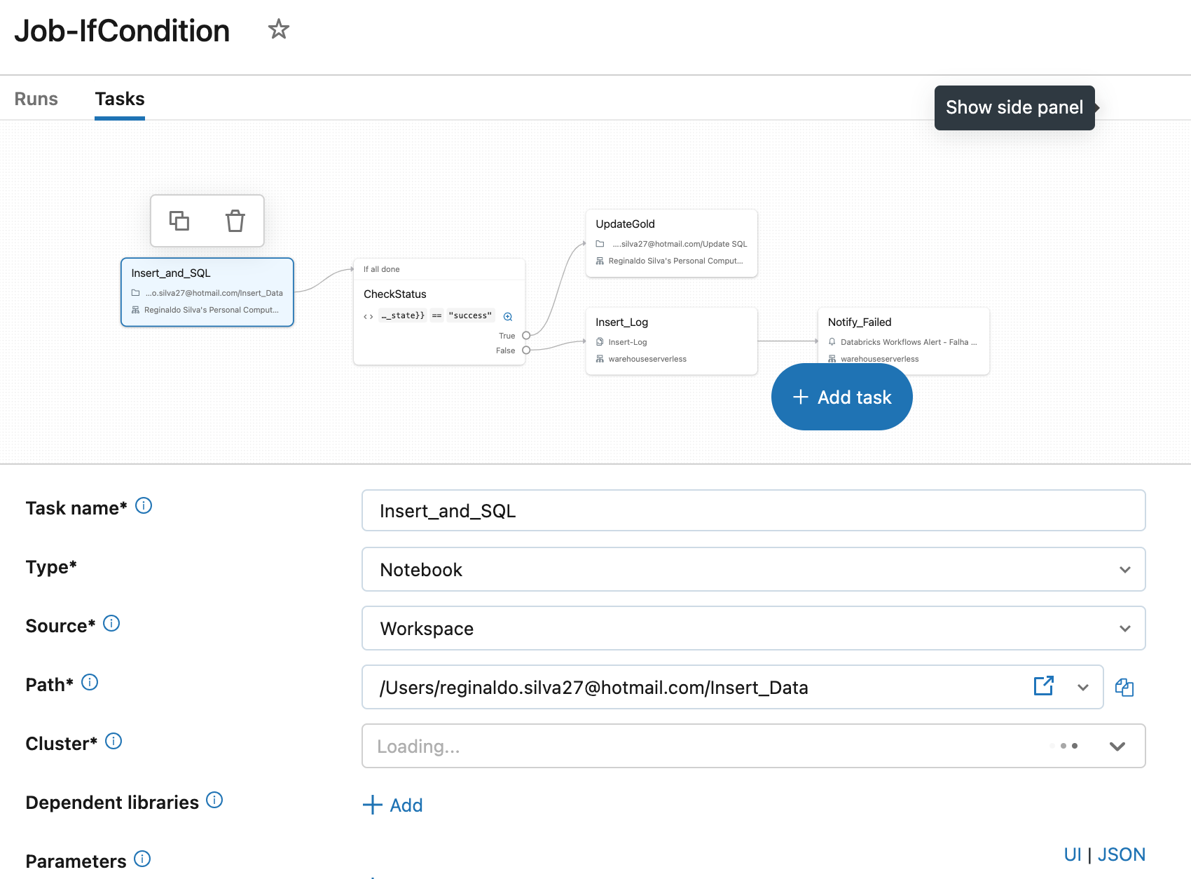The height and width of the screenshot is (879, 1191).
Task: Star the Job-IfCondition job as favorite
Action: click(278, 29)
